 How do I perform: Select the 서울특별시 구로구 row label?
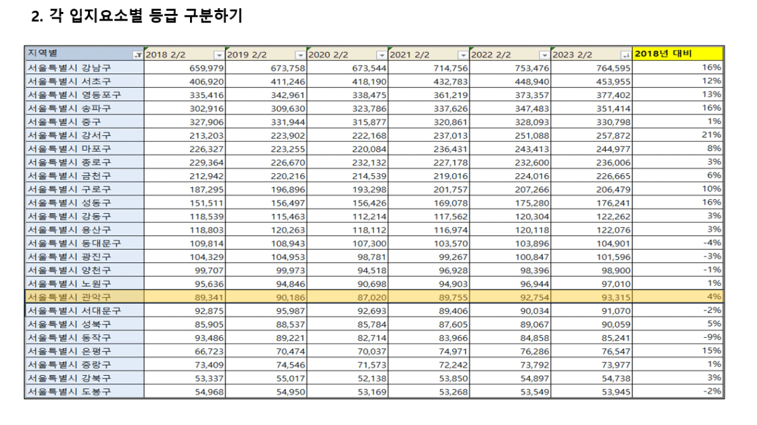pyautogui.click(x=84, y=189)
